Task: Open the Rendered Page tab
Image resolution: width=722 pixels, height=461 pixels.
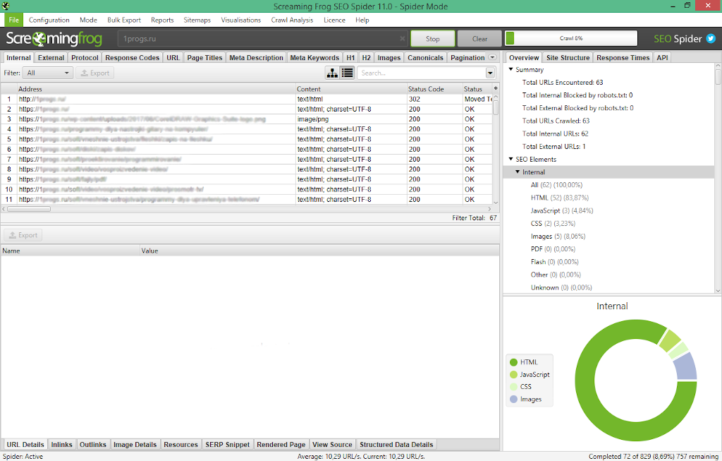Action: [x=281, y=444]
